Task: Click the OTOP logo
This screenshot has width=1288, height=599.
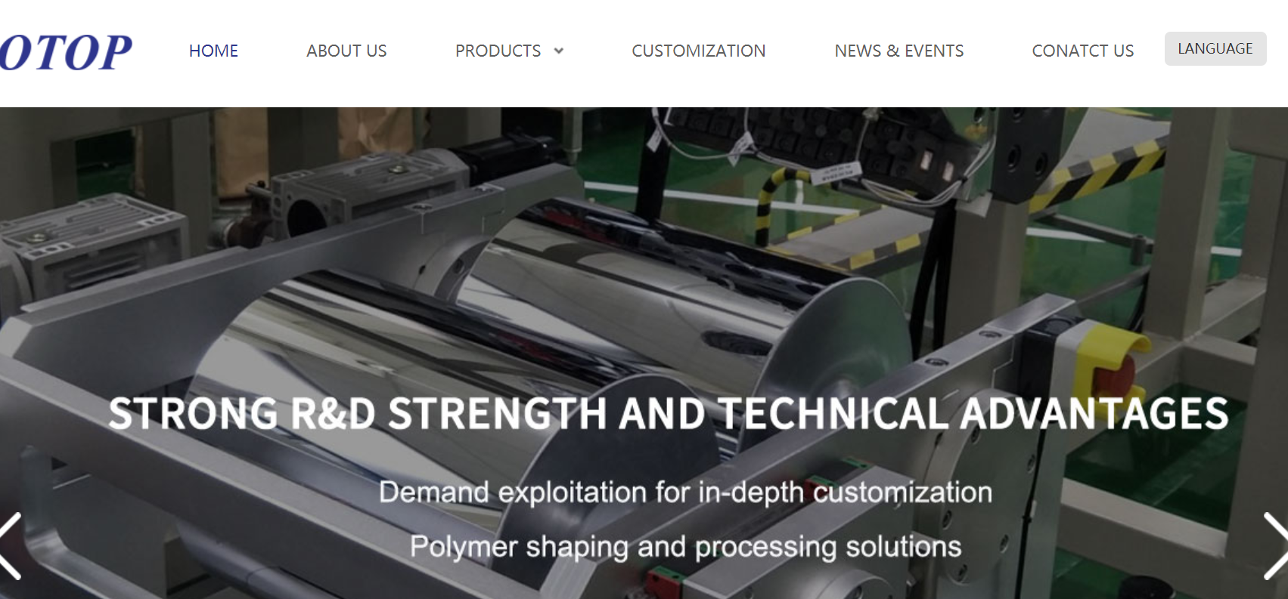Action: coord(66,52)
